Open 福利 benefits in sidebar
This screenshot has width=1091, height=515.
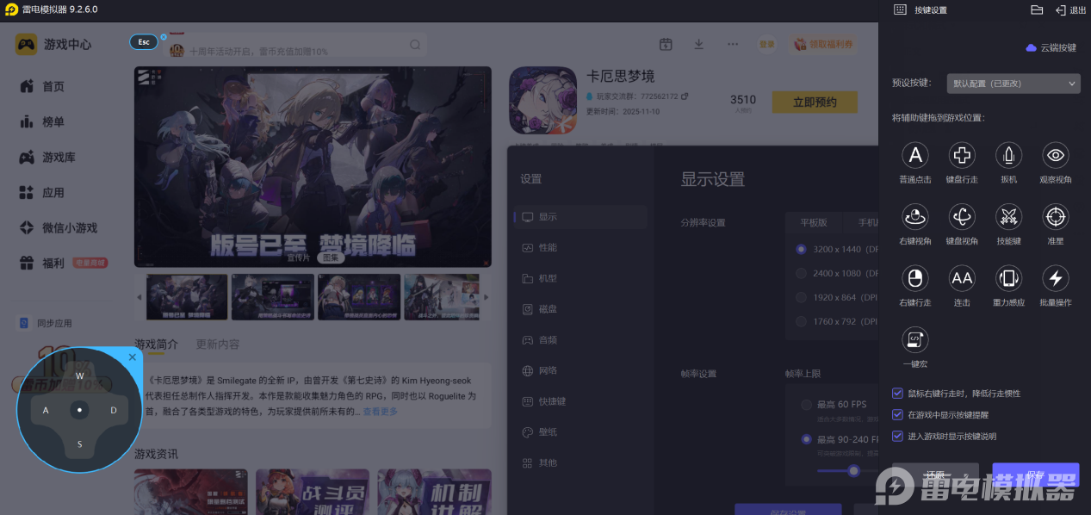[53, 264]
